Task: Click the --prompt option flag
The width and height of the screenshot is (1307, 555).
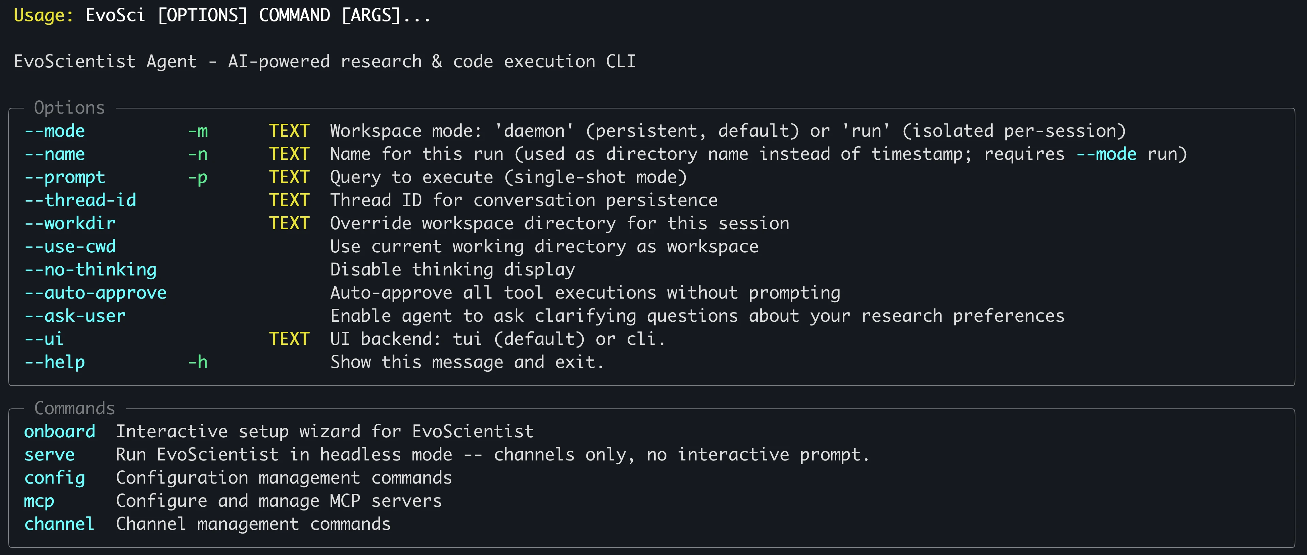Action: click(x=65, y=178)
